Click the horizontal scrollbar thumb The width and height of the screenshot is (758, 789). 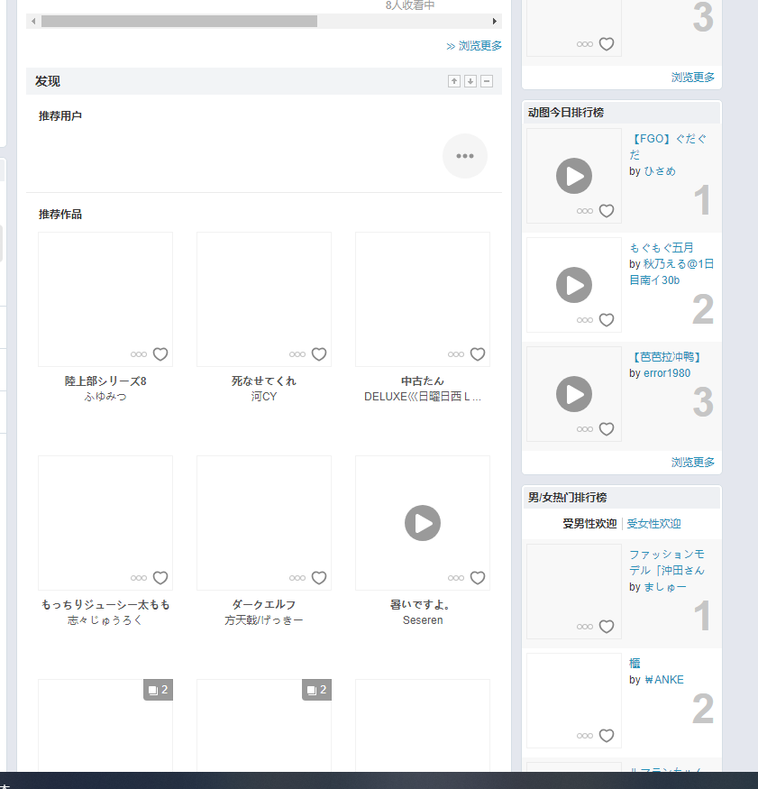179,21
